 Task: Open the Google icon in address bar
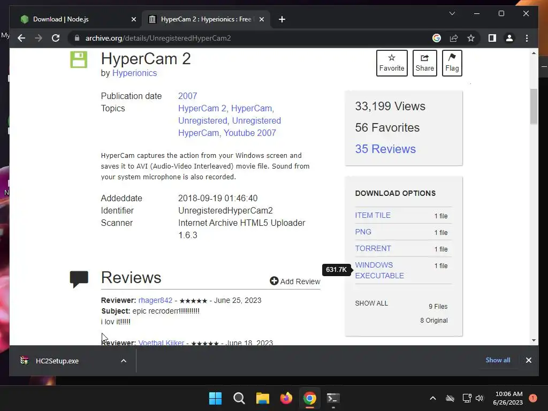(437, 38)
